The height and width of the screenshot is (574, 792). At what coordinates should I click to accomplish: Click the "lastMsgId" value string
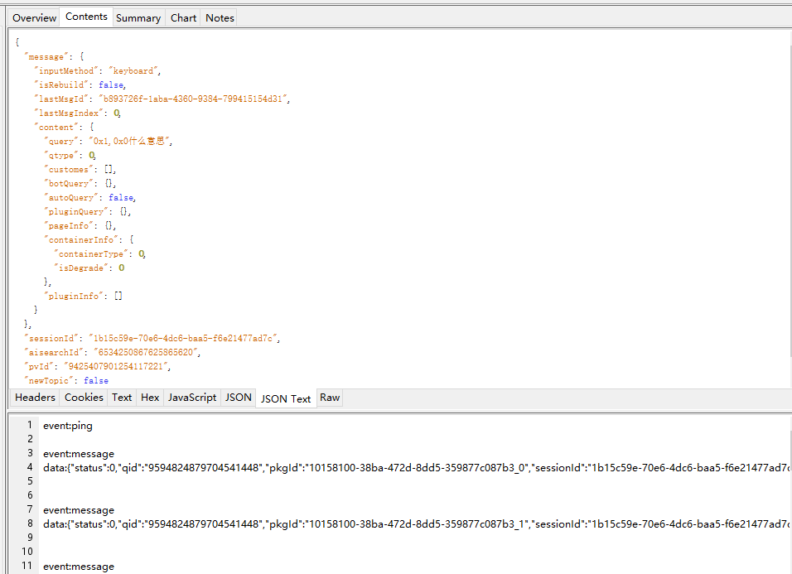tap(194, 99)
